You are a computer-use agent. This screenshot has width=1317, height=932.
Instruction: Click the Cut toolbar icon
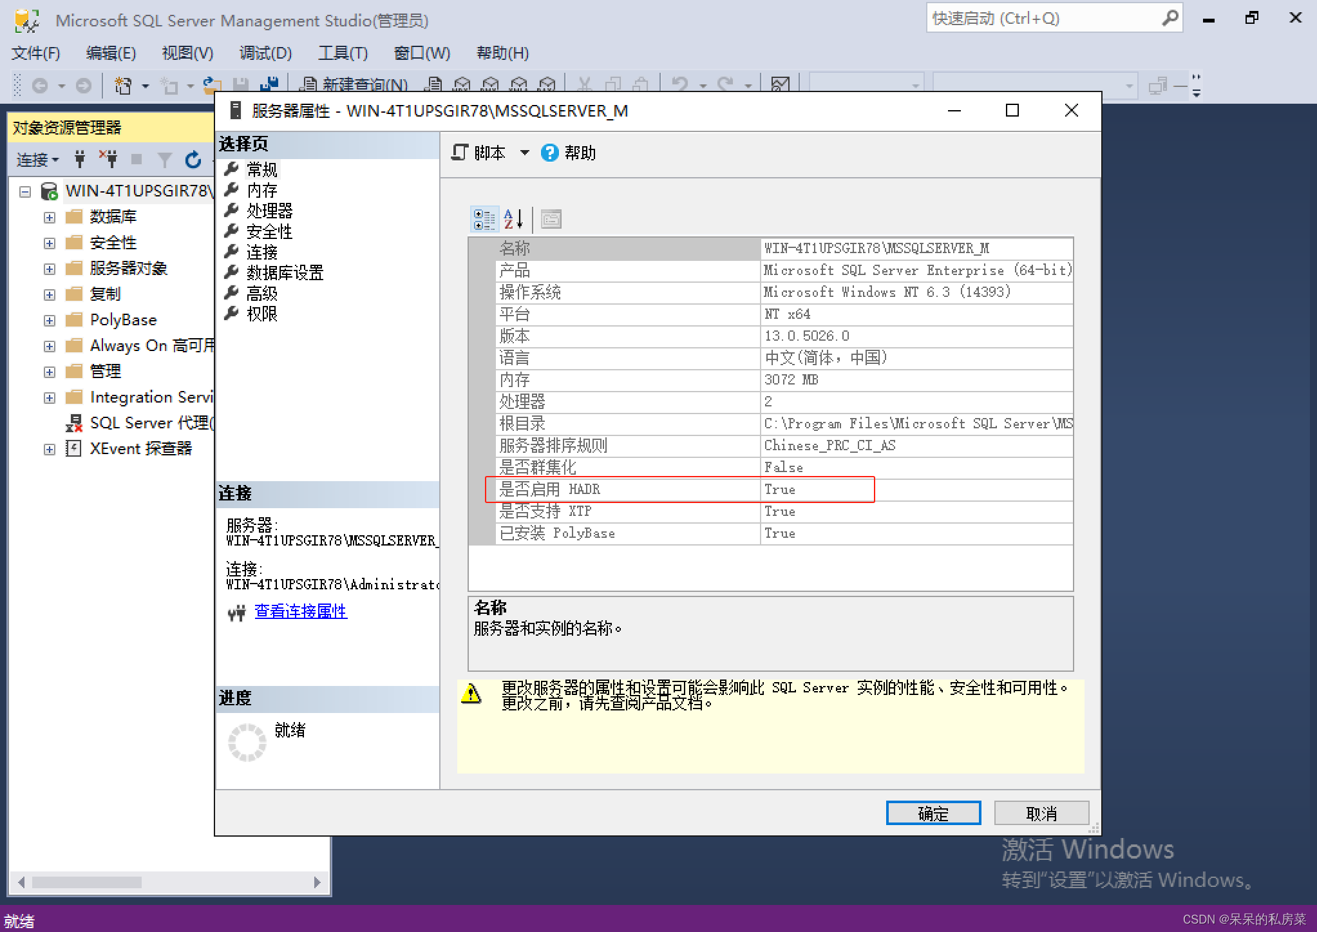(585, 85)
